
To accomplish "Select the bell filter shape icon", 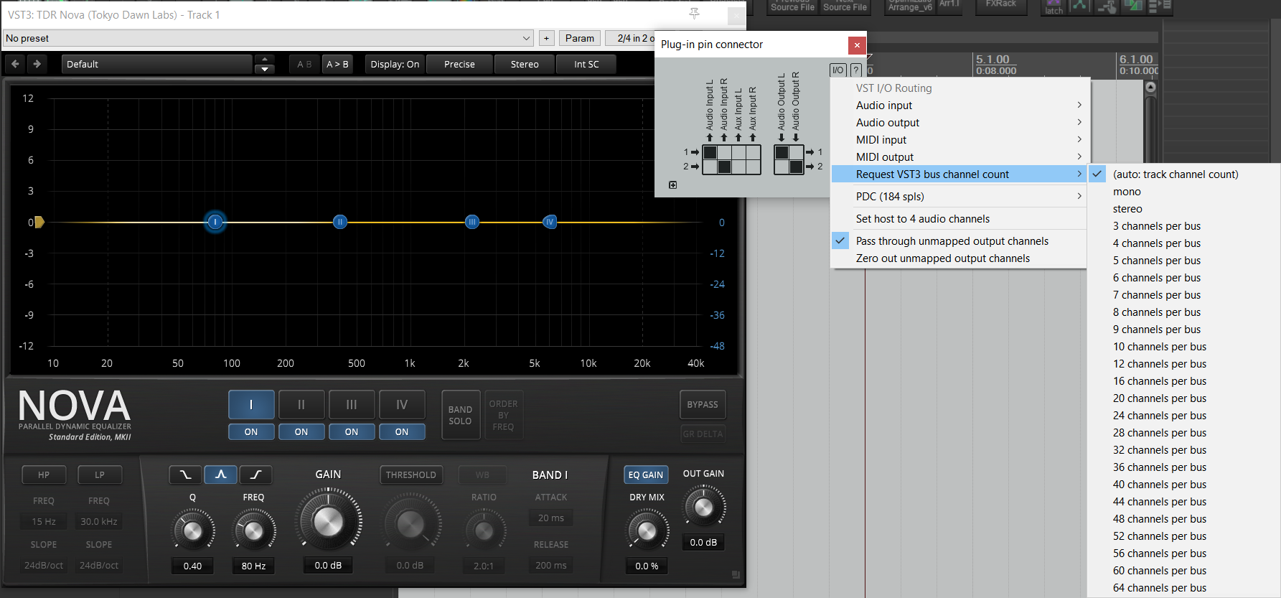I will [x=220, y=475].
